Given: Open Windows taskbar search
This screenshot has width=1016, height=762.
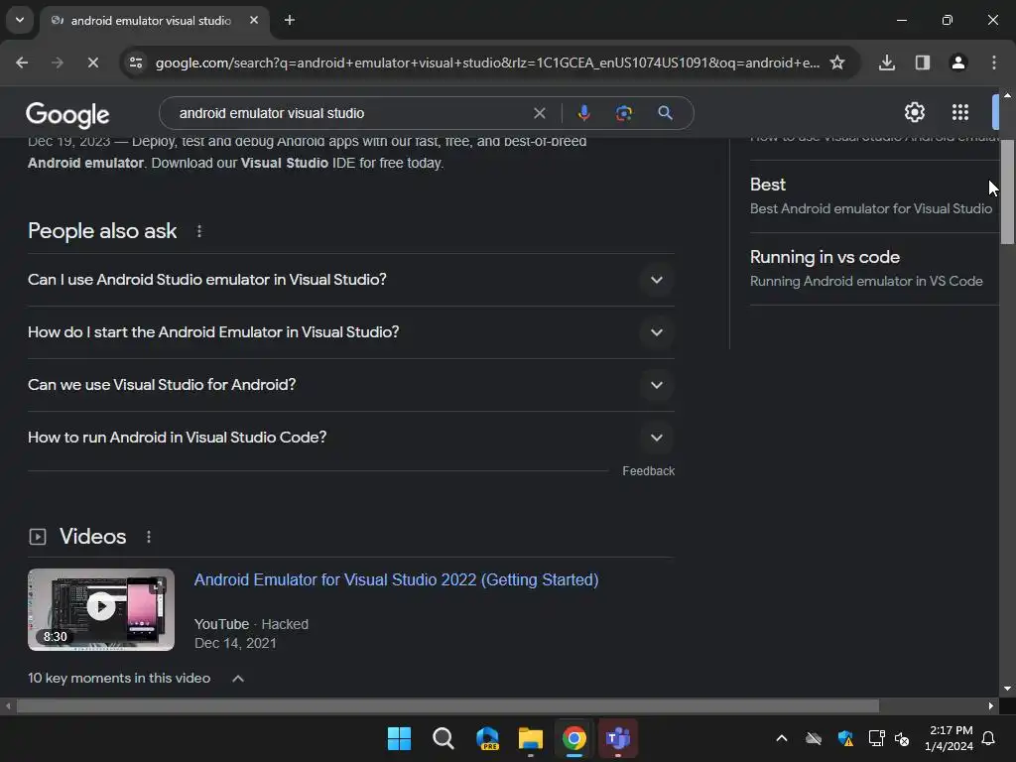Looking at the screenshot, I should [x=444, y=738].
